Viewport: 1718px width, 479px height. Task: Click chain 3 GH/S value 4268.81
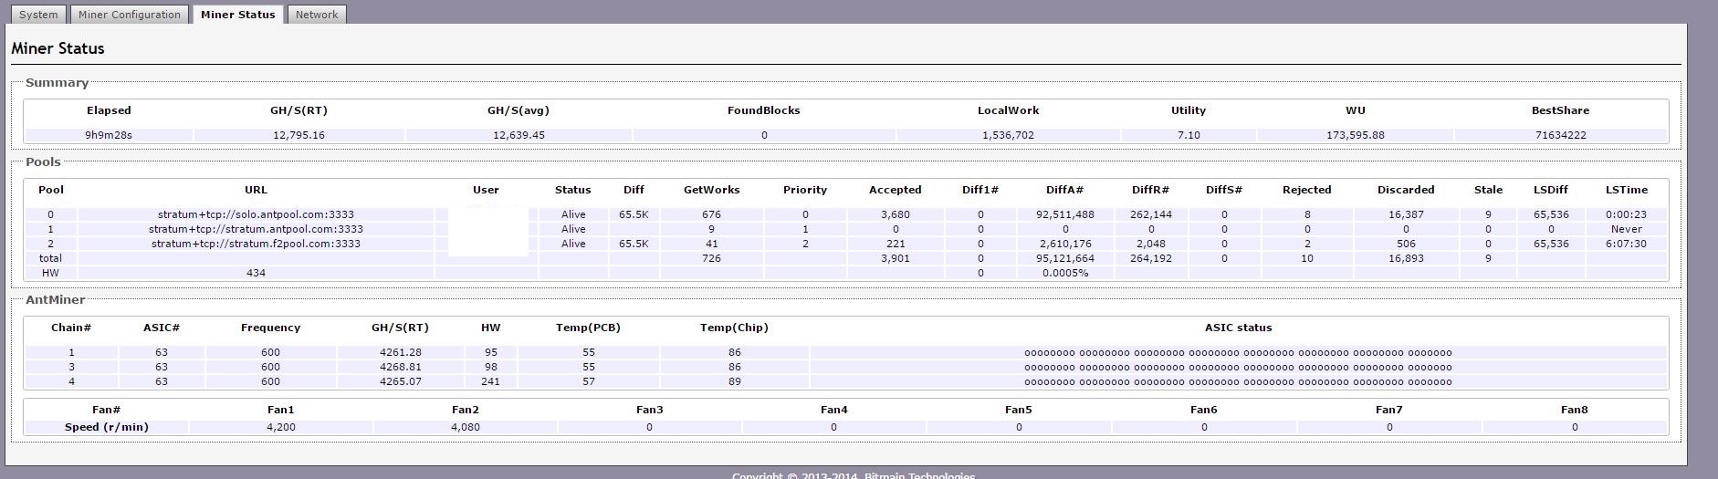(401, 367)
